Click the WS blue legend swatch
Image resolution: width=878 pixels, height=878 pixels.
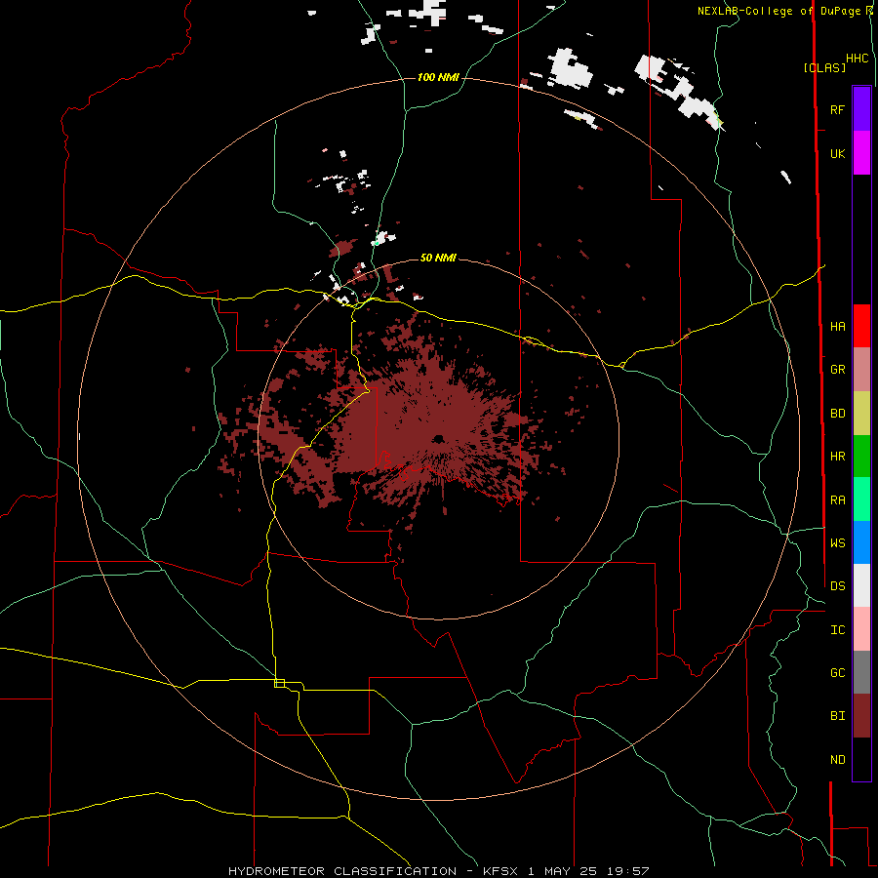tap(861, 542)
